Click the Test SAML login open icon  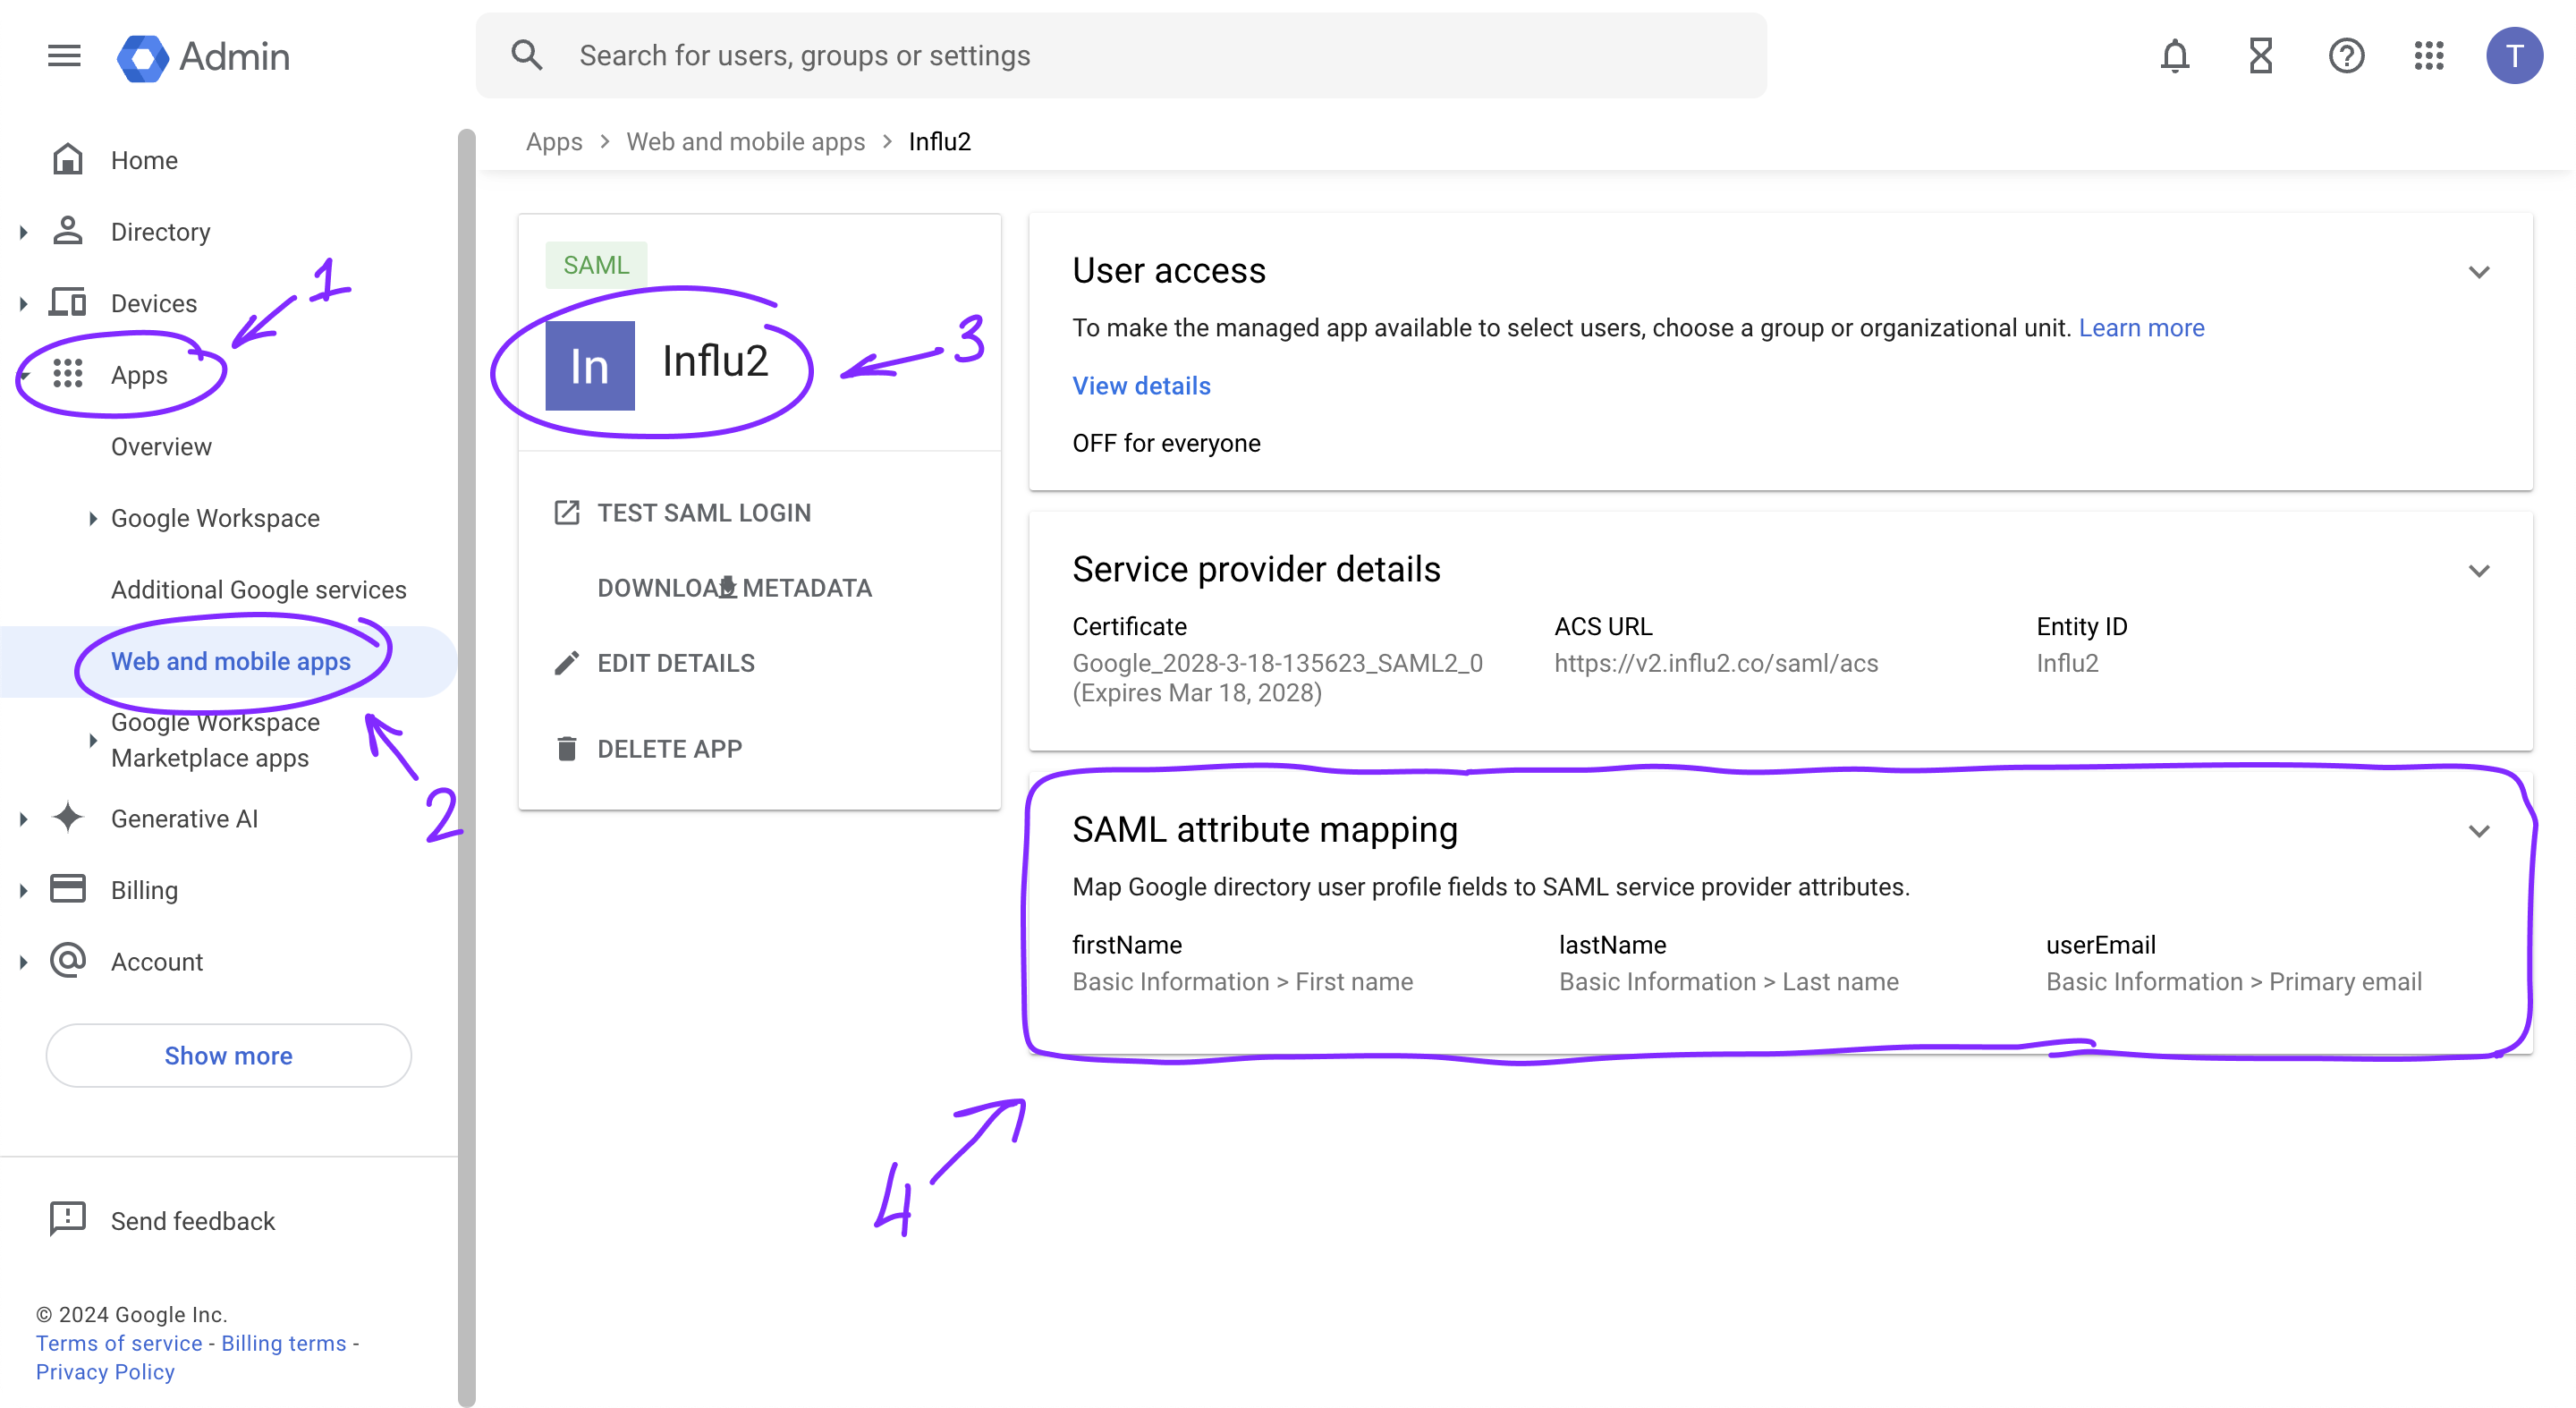click(566, 513)
